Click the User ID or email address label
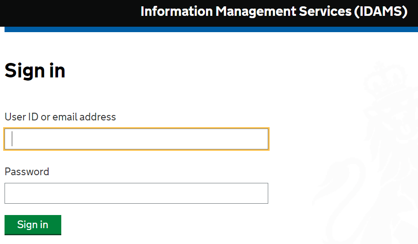Image resolution: width=418 pixels, height=244 pixels. (60, 117)
